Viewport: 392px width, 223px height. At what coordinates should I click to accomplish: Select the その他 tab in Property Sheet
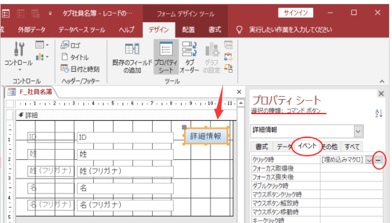pos(329,147)
